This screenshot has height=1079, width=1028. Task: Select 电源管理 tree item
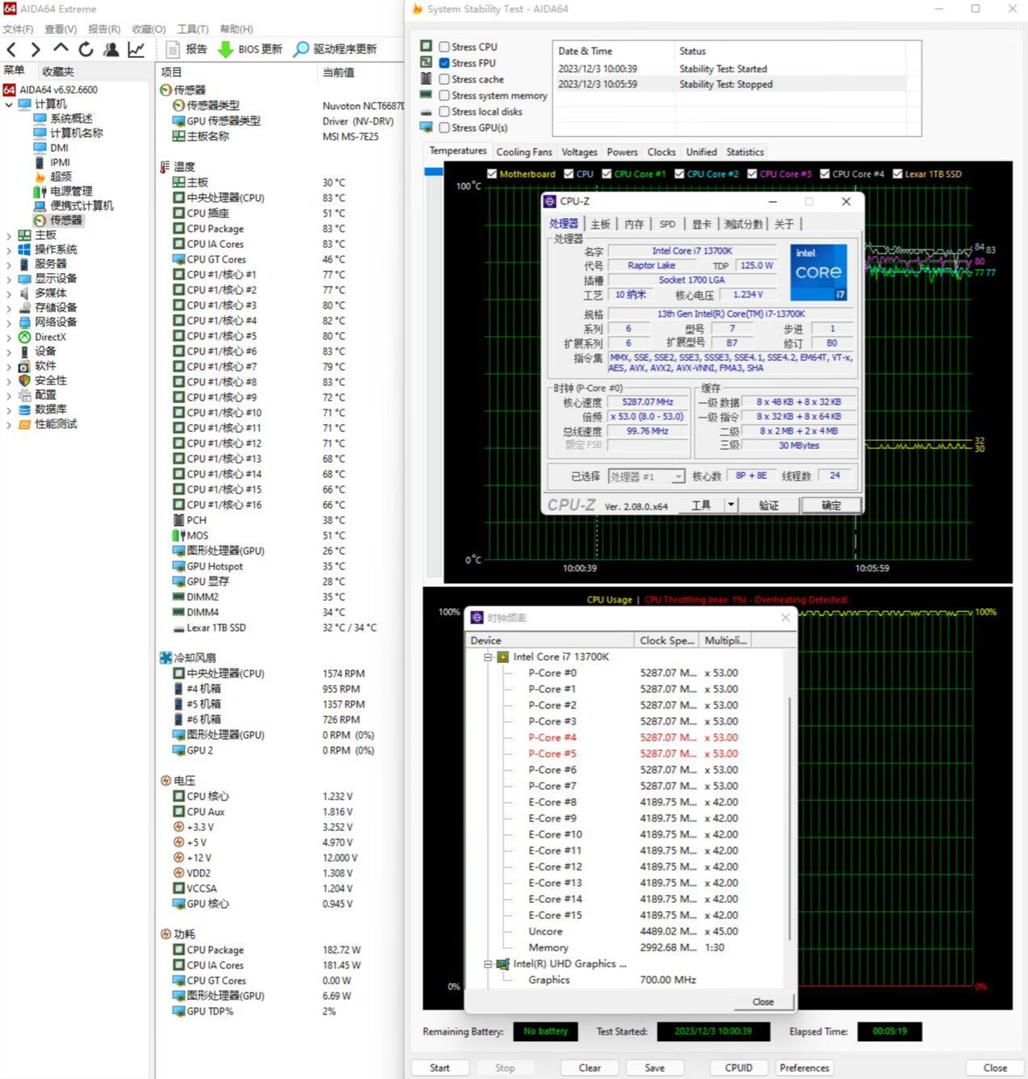[x=71, y=191]
